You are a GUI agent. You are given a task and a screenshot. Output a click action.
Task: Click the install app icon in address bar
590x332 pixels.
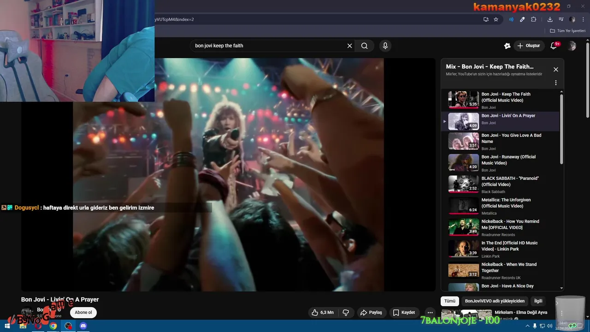486,19
